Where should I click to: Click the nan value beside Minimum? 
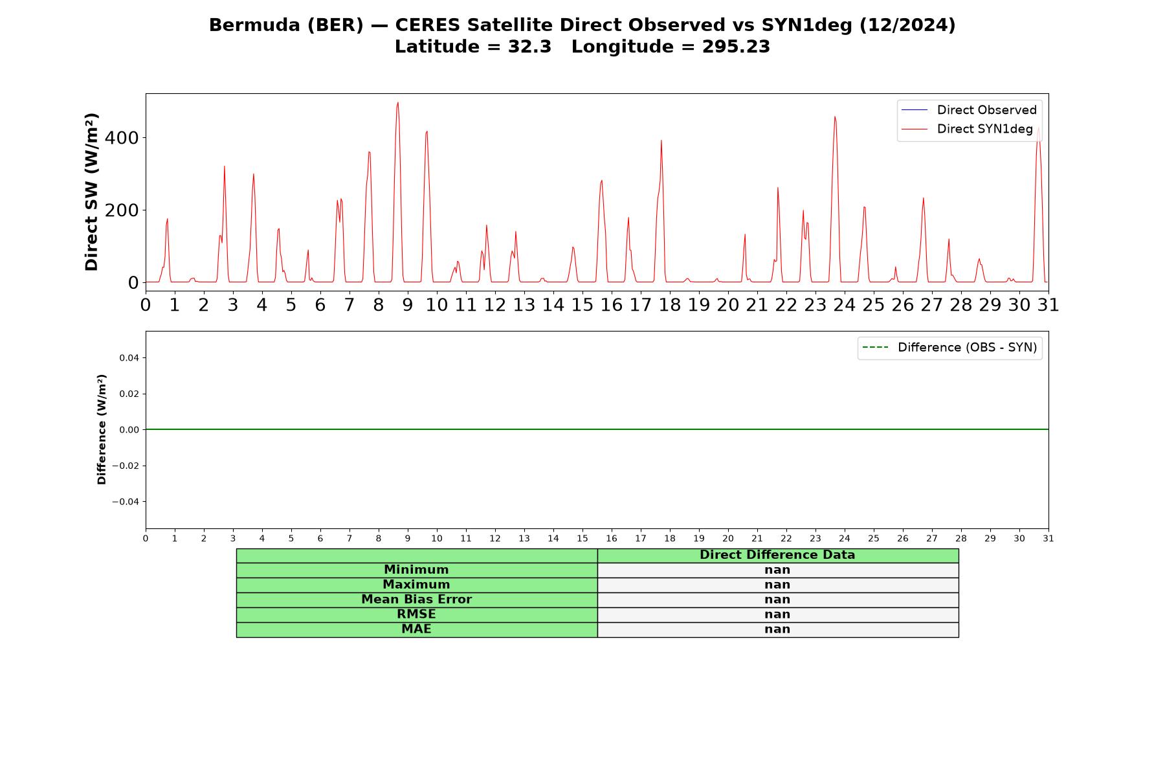[777, 570]
